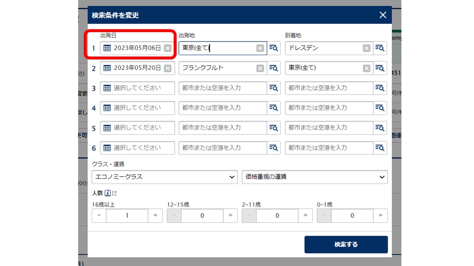Select the 0-1歳 count value field

pos(352,215)
